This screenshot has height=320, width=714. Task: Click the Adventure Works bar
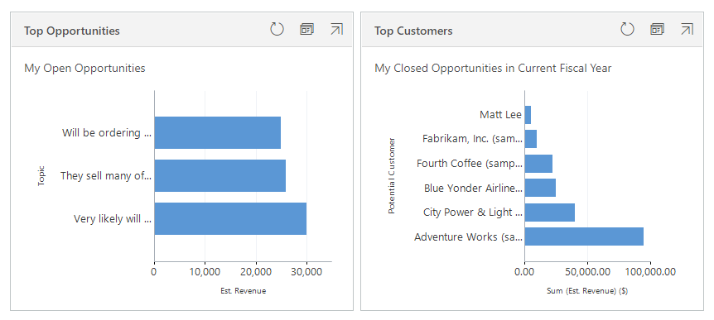[584, 236]
